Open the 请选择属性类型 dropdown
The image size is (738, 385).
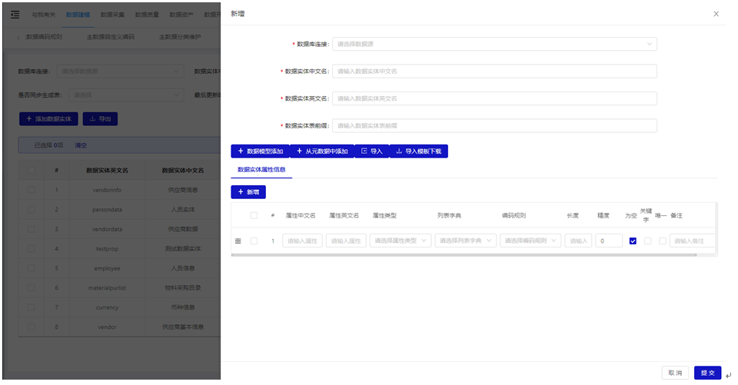pyautogui.click(x=400, y=241)
